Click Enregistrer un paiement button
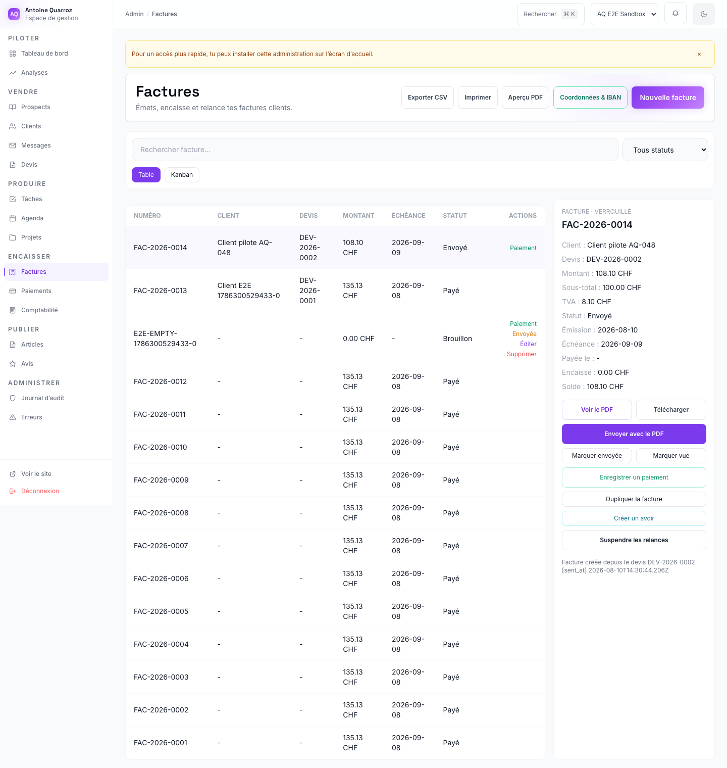Screen dimensions: 727x768 tap(634, 477)
